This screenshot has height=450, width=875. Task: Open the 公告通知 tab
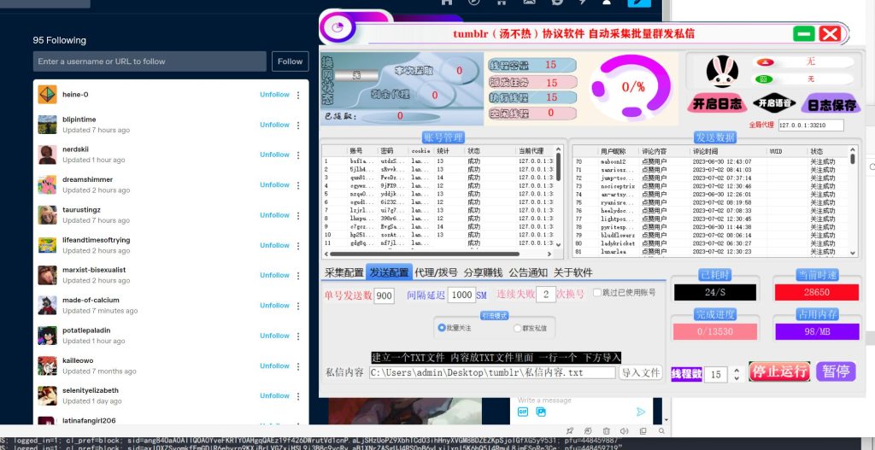528,272
